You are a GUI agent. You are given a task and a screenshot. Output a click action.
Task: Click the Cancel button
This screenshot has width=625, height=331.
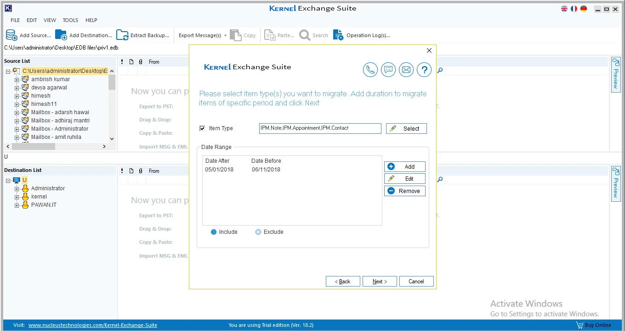click(416, 281)
